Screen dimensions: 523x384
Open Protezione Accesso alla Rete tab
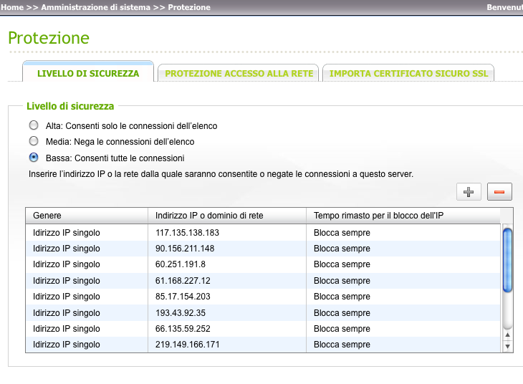pos(239,73)
